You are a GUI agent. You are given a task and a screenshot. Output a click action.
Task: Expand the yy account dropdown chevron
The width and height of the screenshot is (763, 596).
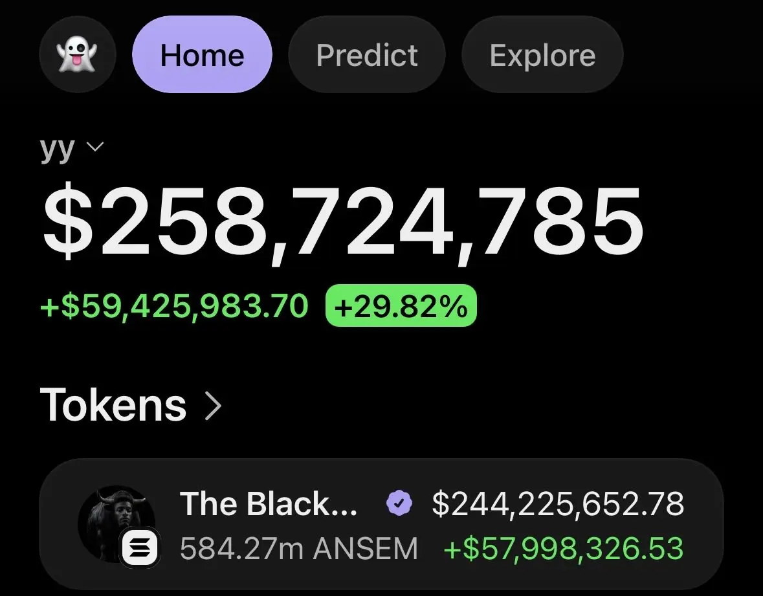click(95, 146)
